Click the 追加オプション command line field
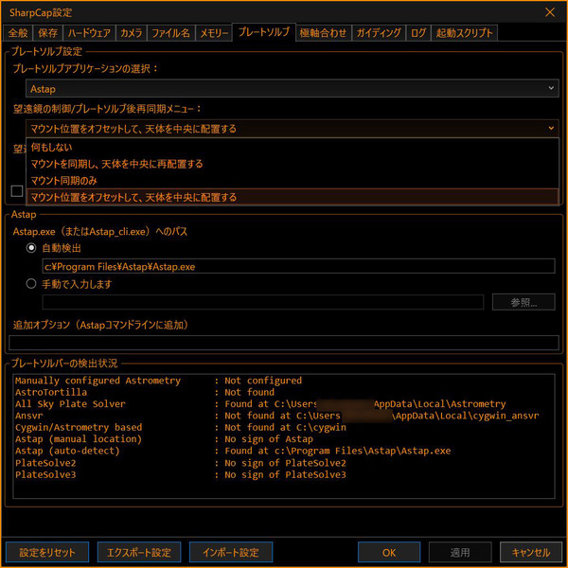This screenshot has height=568, width=568. tap(284, 343)
